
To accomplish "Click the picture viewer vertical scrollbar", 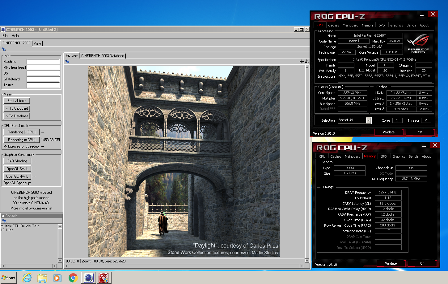I will pos(307,164).
